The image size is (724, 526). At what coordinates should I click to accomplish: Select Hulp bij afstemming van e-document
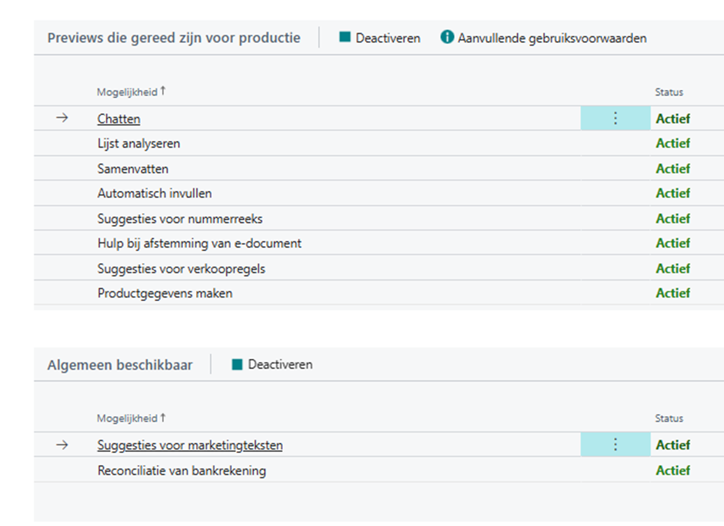pyautogui.click(x=199, y=243)
